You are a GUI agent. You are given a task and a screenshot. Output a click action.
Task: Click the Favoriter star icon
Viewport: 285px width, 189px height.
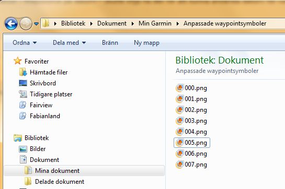click(18, 61)
